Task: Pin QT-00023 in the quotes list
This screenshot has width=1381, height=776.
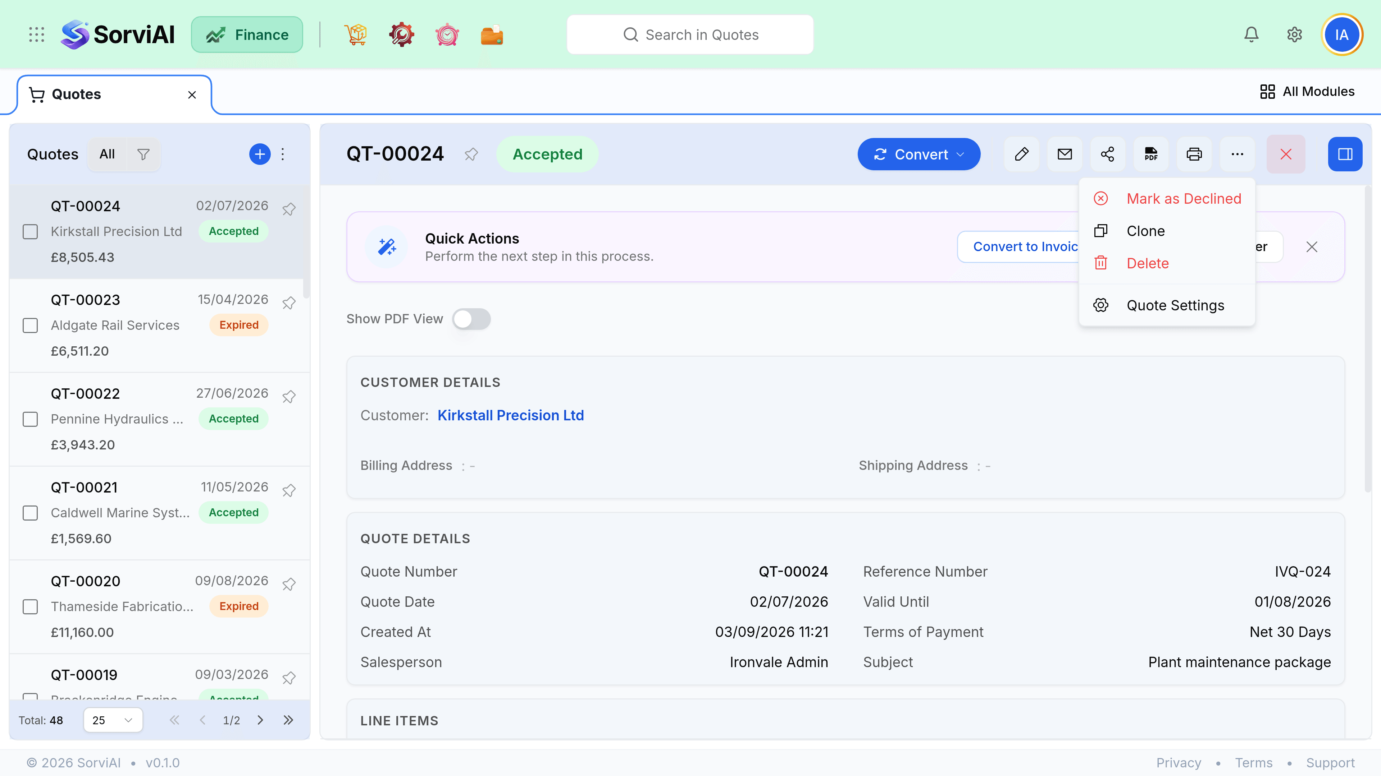Action: [289, 302]
